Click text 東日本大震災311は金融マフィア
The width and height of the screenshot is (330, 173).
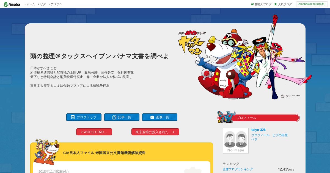(x=70, y=86)
